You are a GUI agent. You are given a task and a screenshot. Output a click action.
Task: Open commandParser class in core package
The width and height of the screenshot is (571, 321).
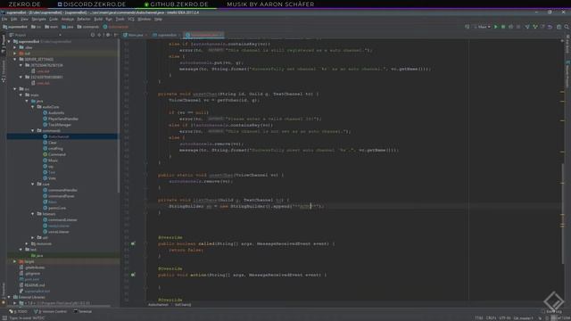[x=62, y=196]
